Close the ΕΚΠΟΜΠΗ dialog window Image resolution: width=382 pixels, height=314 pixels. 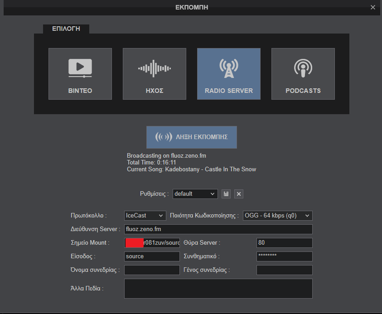tap(373, 7)
